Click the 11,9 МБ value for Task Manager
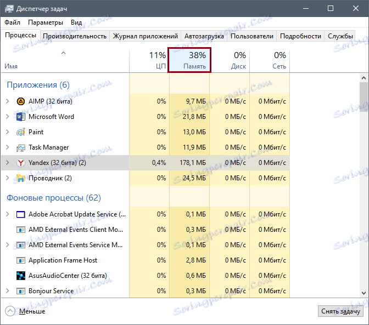This screenshot has width=369, height=325. point(194,147)
